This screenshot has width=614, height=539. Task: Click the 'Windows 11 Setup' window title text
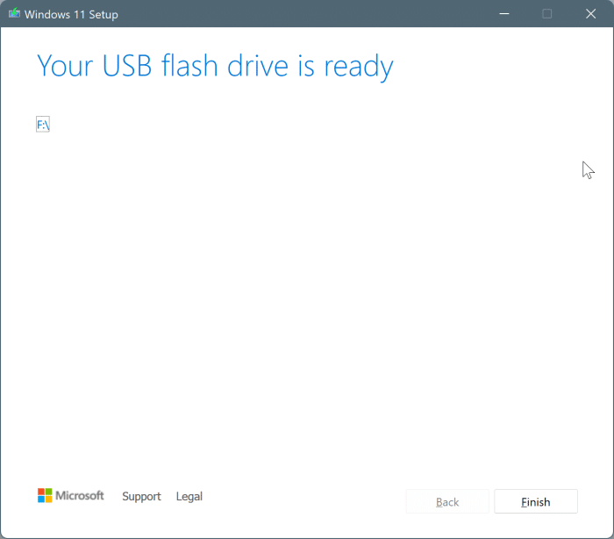[x=71, y=15]
